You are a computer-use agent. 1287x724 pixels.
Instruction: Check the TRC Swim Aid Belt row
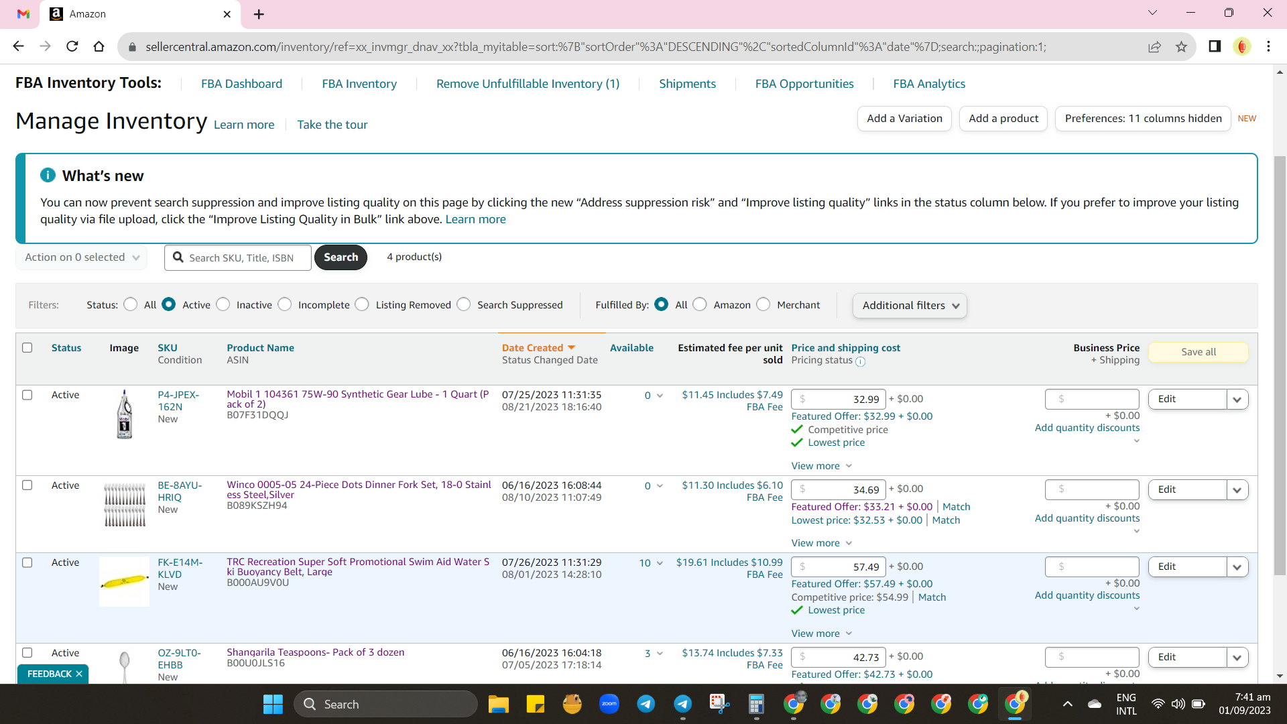tap(27, 562)
